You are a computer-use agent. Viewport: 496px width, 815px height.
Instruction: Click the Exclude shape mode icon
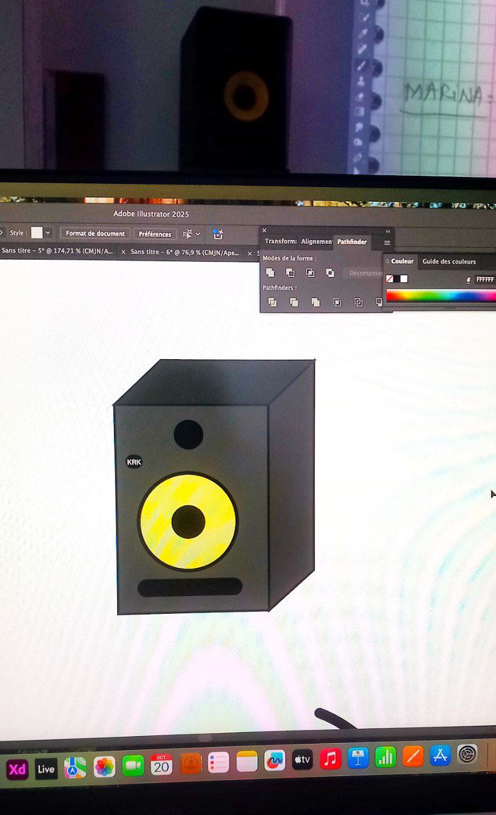330,273
